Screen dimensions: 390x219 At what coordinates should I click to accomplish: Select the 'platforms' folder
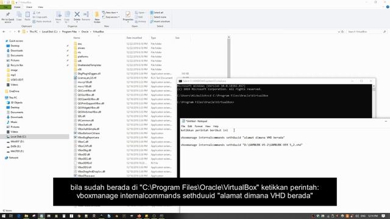point(83,57)
